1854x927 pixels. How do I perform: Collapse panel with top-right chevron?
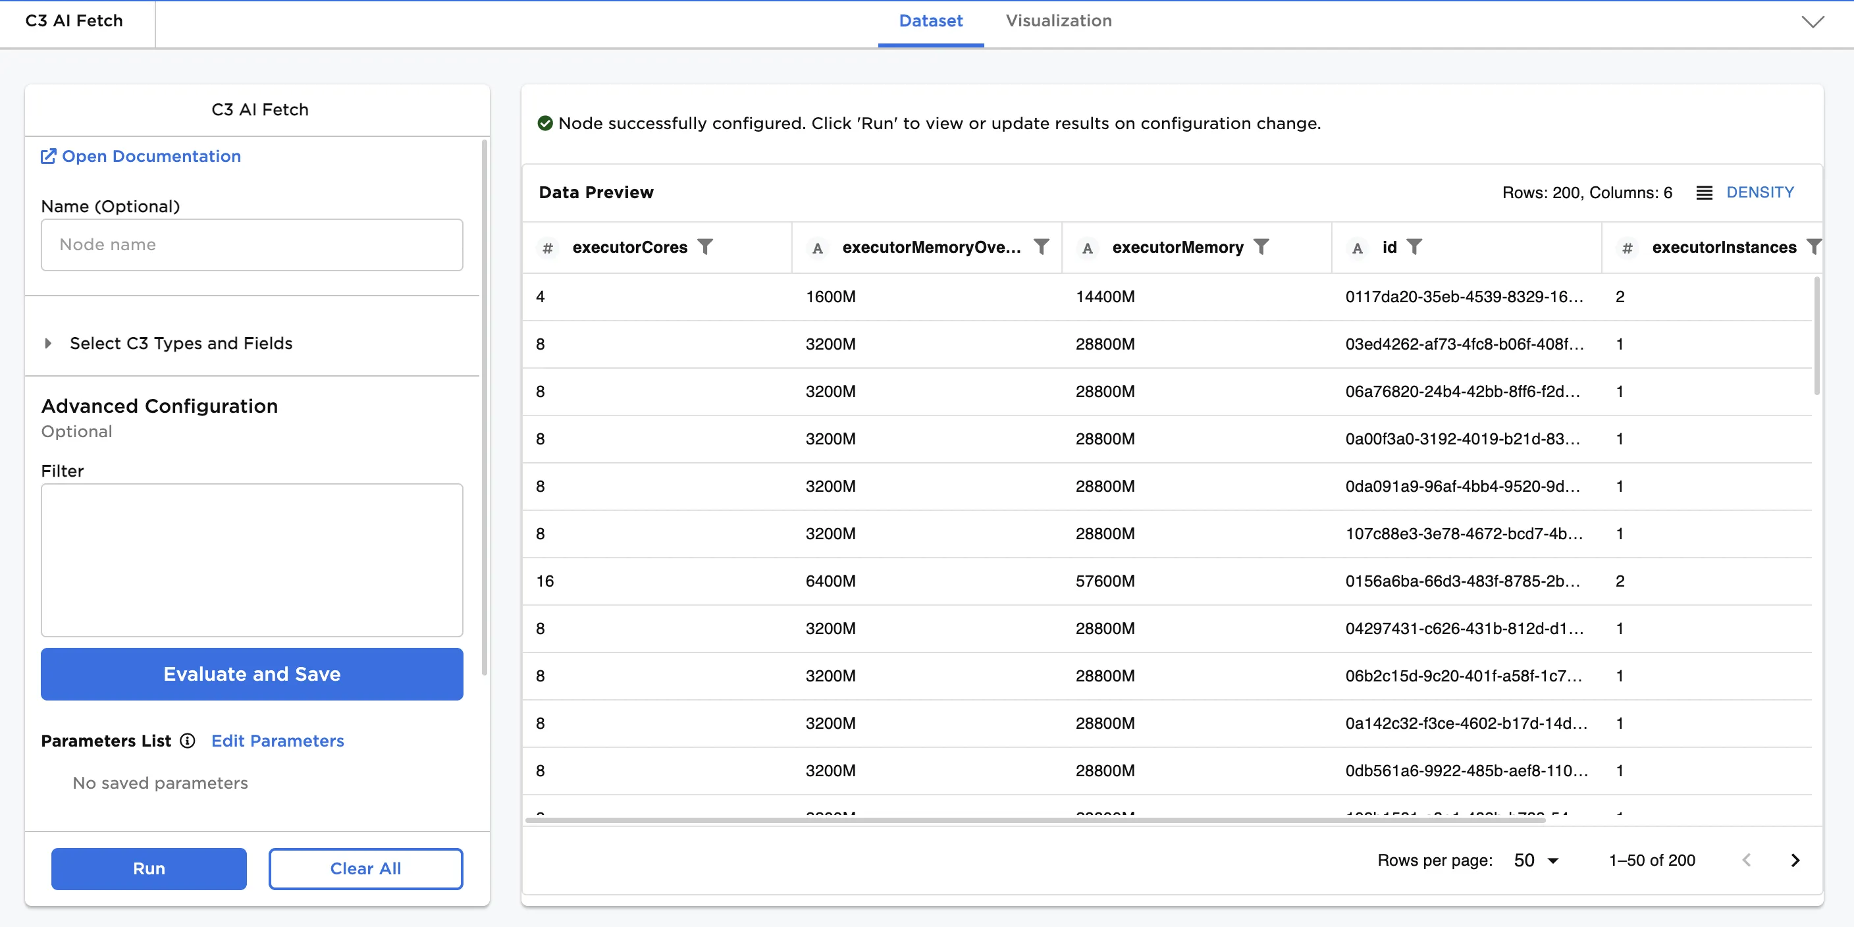click(1813, 22)
